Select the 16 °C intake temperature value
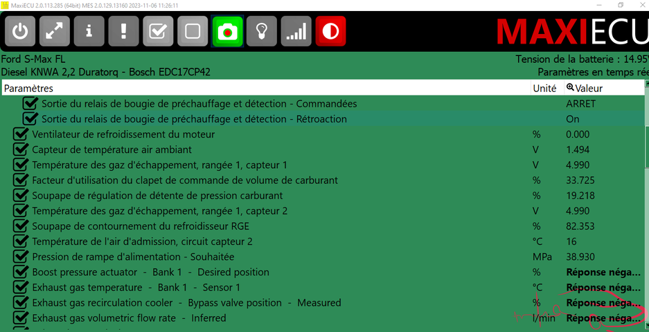649x332 pixels. click(571, 241)
